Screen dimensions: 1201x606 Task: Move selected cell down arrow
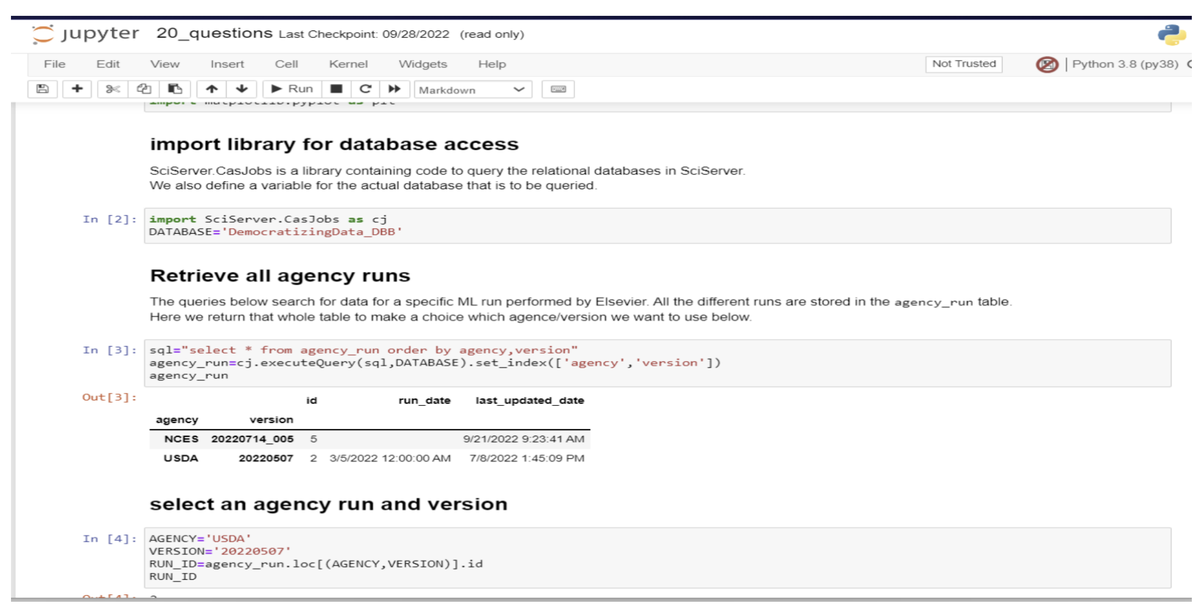pyautogui.click(x=242, y=89)
